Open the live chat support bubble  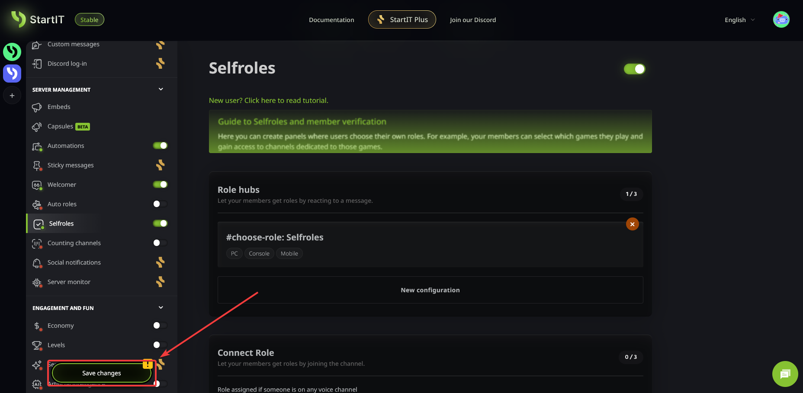click(x=785, y=374)
